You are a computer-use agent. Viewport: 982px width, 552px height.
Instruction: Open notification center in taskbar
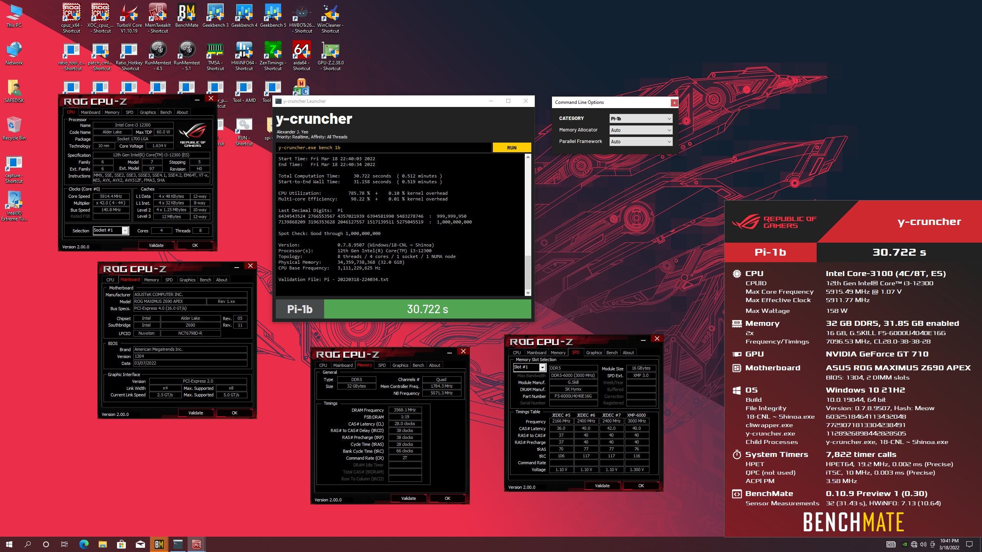(969, 544)
